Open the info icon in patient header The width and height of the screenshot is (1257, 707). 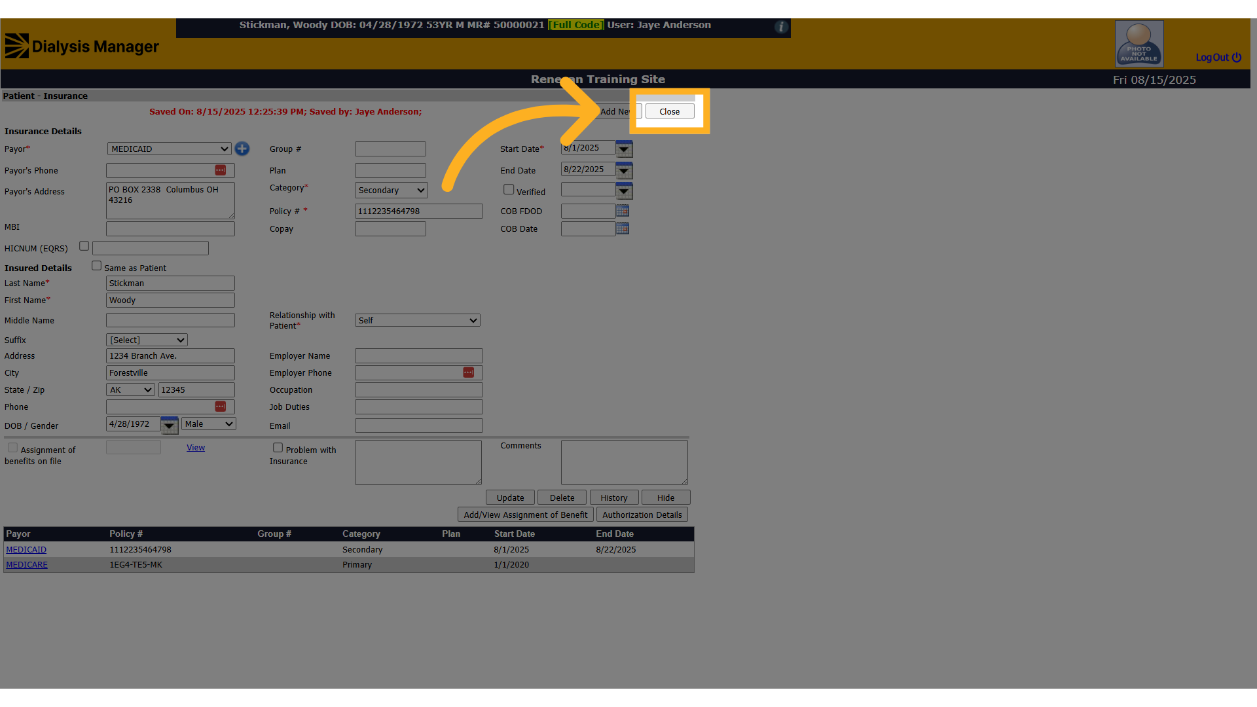(780, 27)
